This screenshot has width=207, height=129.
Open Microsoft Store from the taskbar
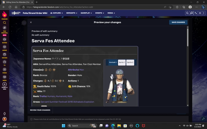125,126
